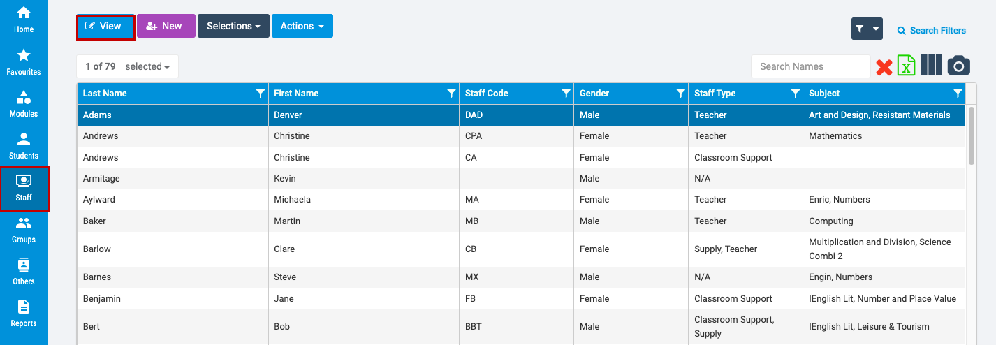
Task: Click into the Search Names field
Action: pos(810,66)
